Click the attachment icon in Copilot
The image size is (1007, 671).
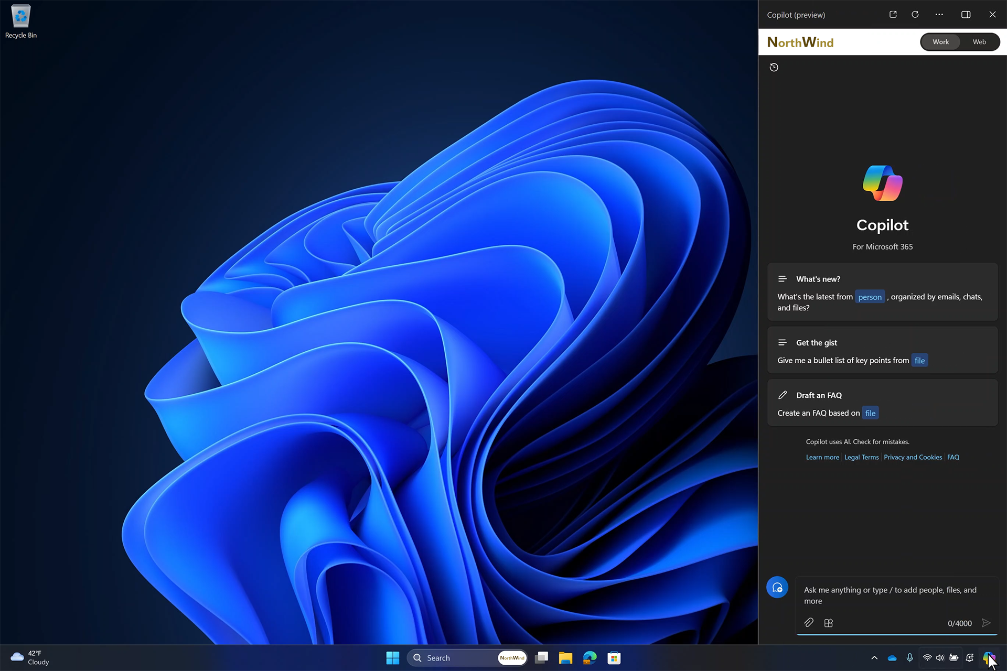coord(808,622)
